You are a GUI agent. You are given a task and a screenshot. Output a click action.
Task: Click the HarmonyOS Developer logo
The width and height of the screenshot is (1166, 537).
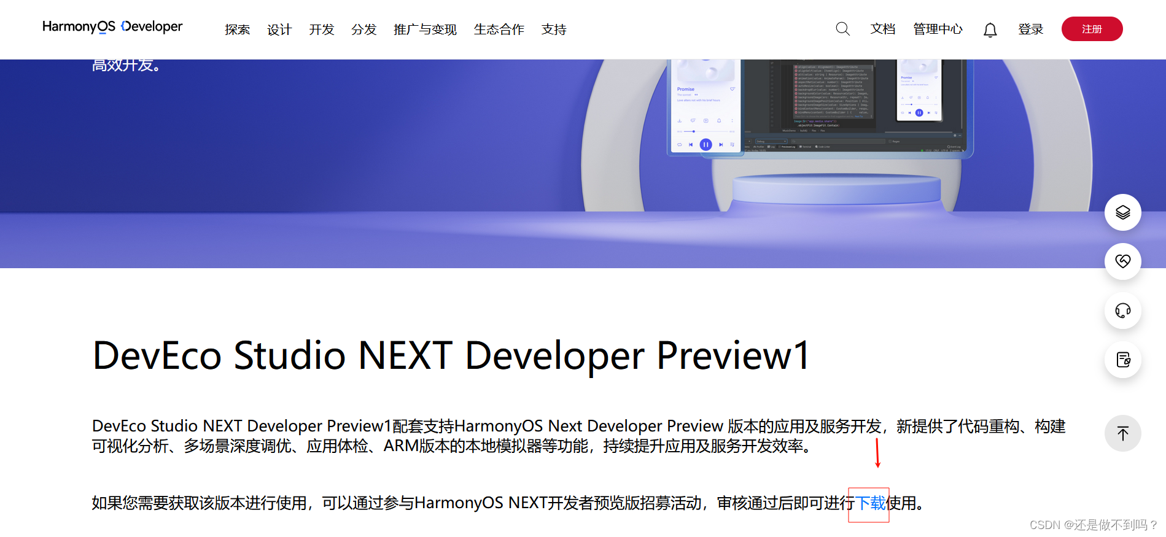(x=112, y=26)
